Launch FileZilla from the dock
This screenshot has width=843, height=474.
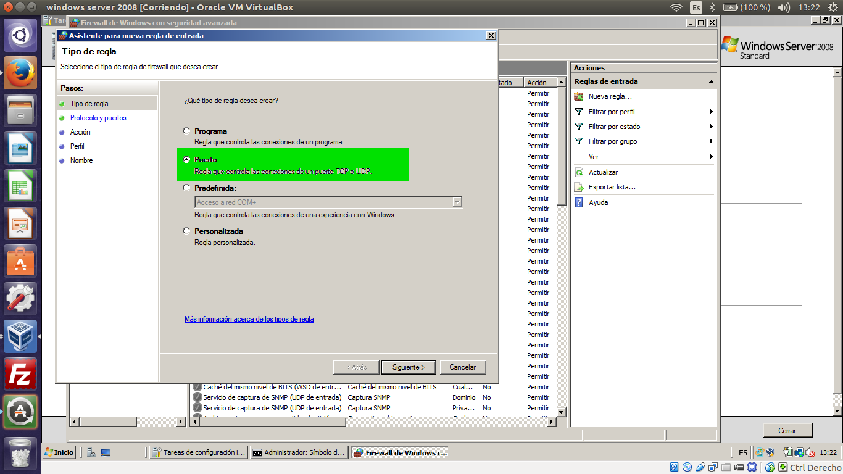coord(21,374)
